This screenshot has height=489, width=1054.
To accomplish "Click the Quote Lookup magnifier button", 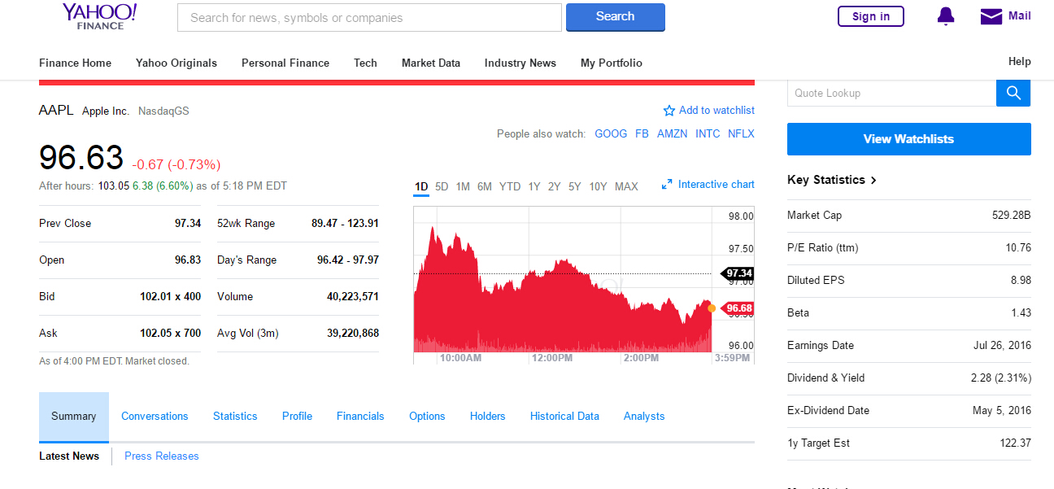I will pyautogui.click(x=1013, y=93).
